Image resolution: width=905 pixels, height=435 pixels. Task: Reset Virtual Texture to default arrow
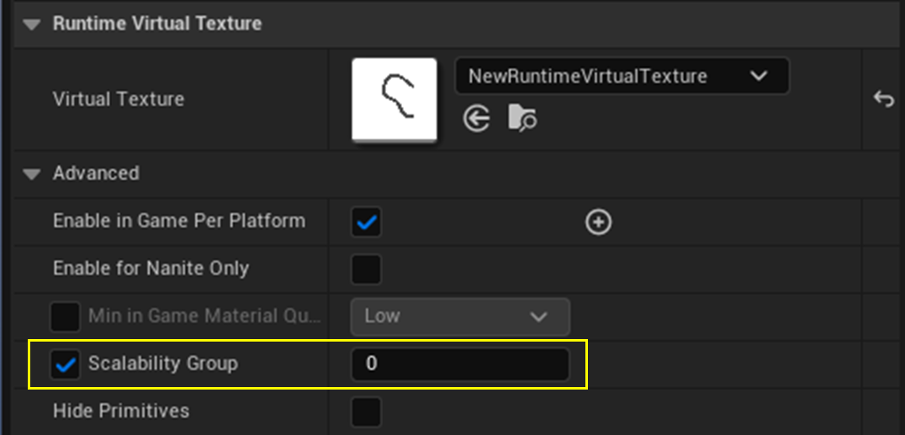tap(883, 99)
